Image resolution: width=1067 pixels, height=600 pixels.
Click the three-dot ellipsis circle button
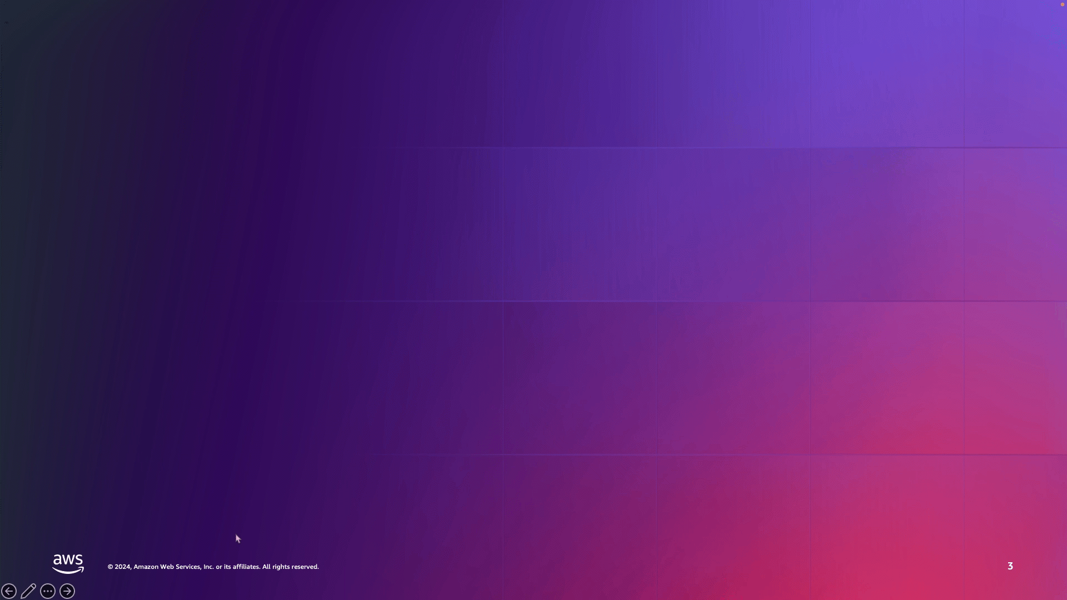coord(48,591)
